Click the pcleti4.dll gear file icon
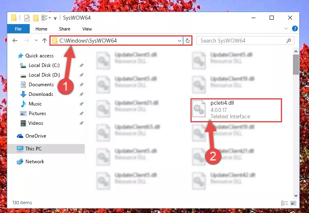 tap(198, 109)
